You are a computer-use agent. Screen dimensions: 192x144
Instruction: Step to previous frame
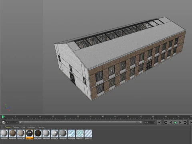click(170, 122)
